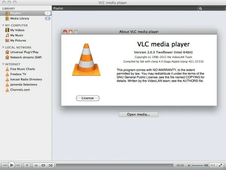Click the Playlist column header bar title
Screen dimensions: 226x170
coord(58,8)
